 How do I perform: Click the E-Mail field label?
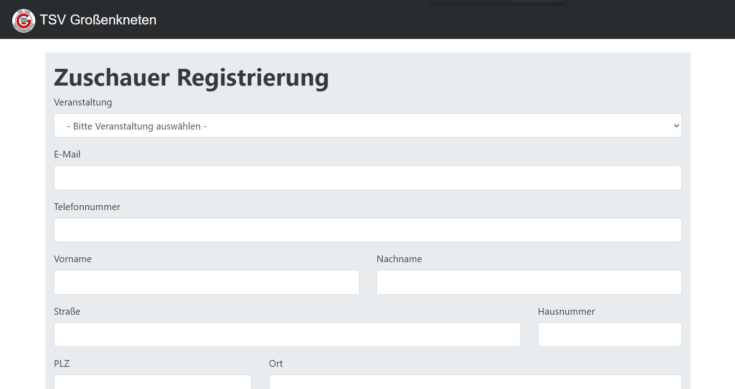[x=67, y=154]
